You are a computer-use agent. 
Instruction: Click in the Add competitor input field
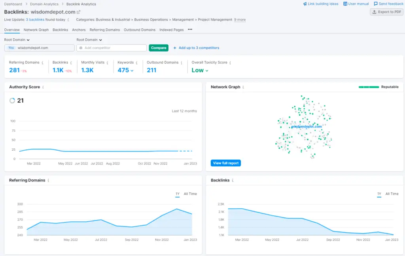pos(112,48)
